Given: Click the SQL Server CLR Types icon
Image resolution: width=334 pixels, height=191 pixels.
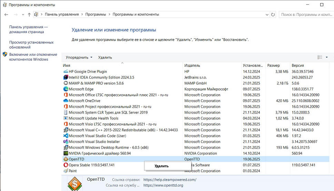Looking at the screenshot, I should point(66,112).
